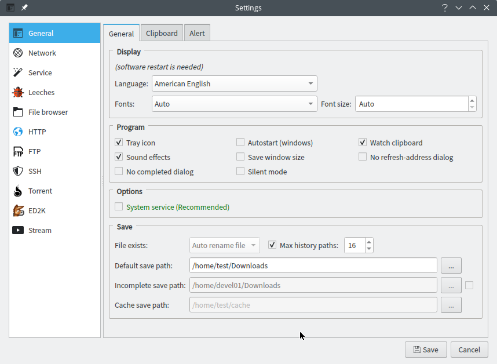Select the Leeches ladybug icon
The width and height of the screenshot is (497, 364).
[x=18, y=92]
